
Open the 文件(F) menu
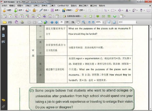coord(5,6)
